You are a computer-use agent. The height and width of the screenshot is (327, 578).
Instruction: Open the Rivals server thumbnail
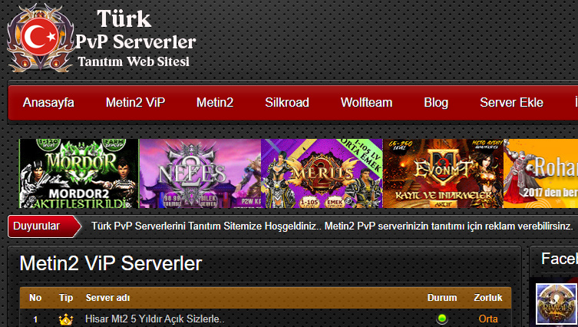(x=557, y=304)
